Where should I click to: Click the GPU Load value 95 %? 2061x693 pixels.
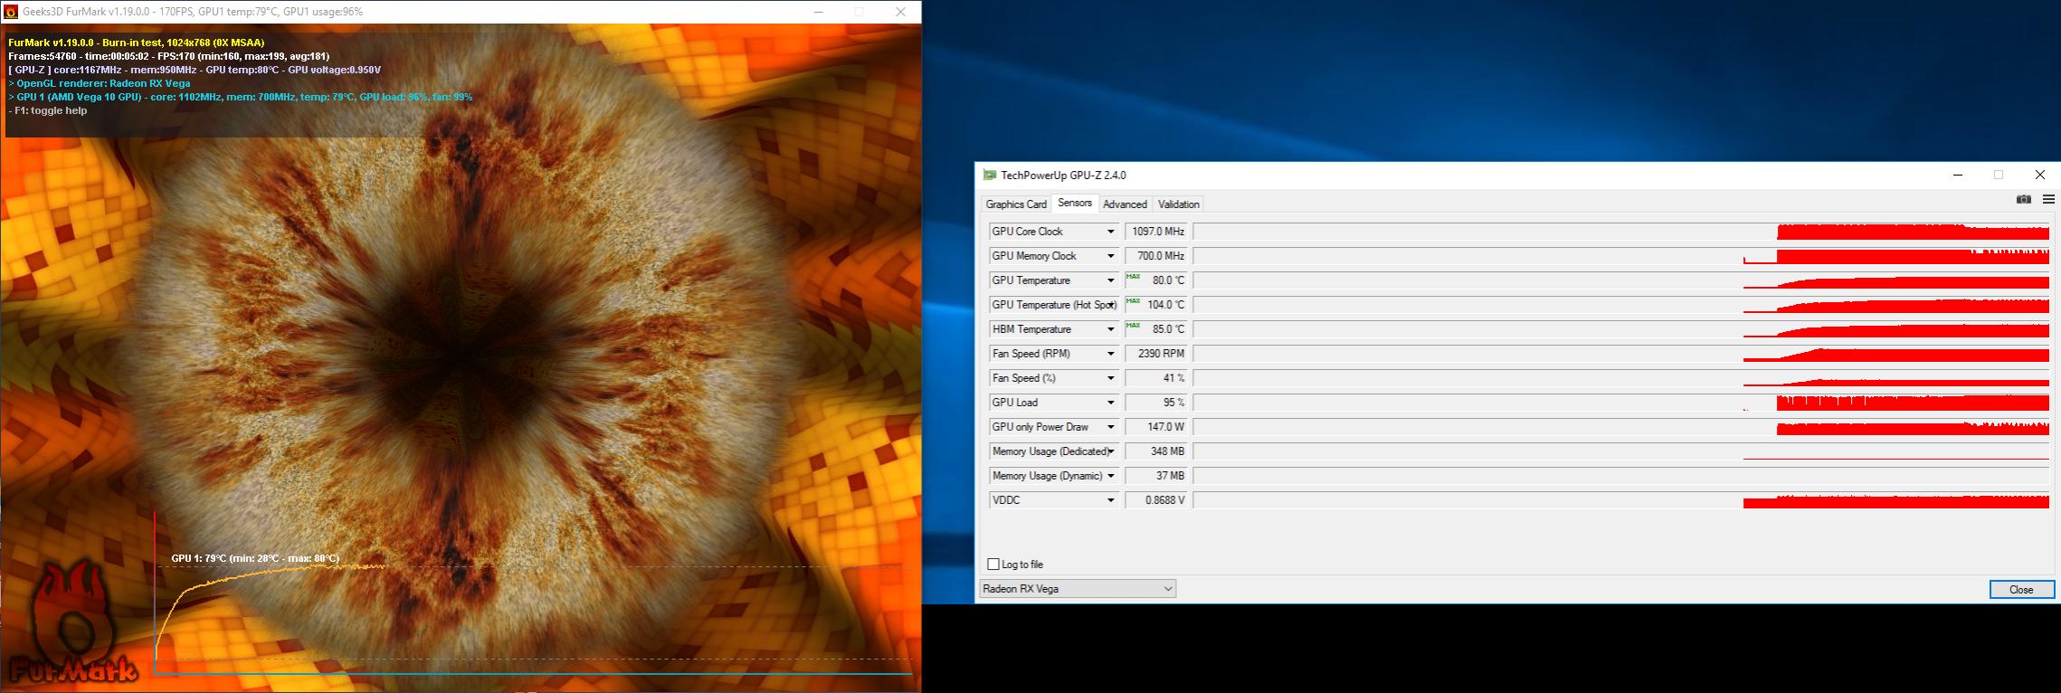pyautogui.click(x=1157, y=403)
